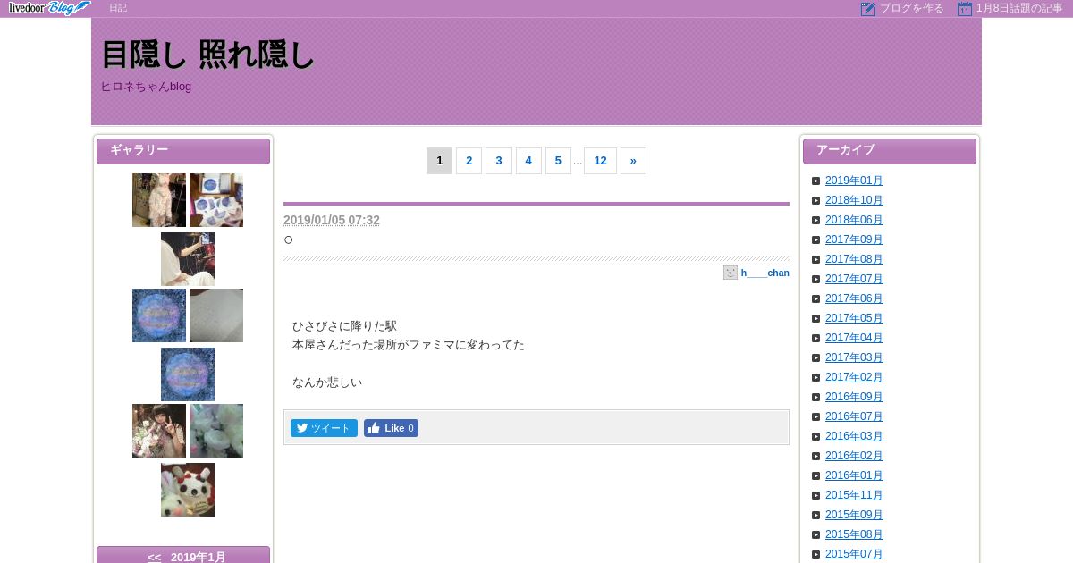Open the ブログを作る link
Viewport: 1073px width, 563px height.
[911, 8]
